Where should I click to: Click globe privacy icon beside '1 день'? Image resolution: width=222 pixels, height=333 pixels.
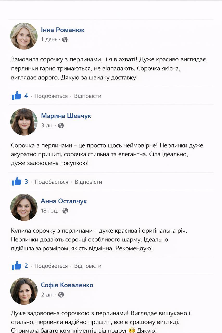65,40
